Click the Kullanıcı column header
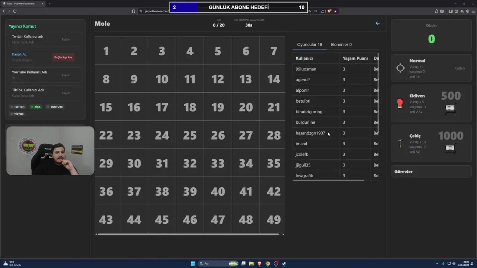Screen dimensions: 477x268 pyautogui.click(x=316, y=58)
